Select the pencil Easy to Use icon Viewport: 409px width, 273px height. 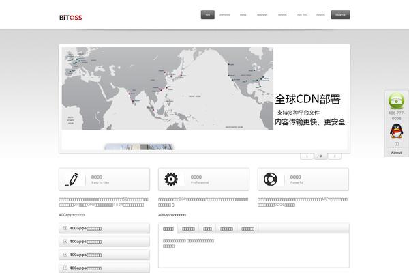72,179
